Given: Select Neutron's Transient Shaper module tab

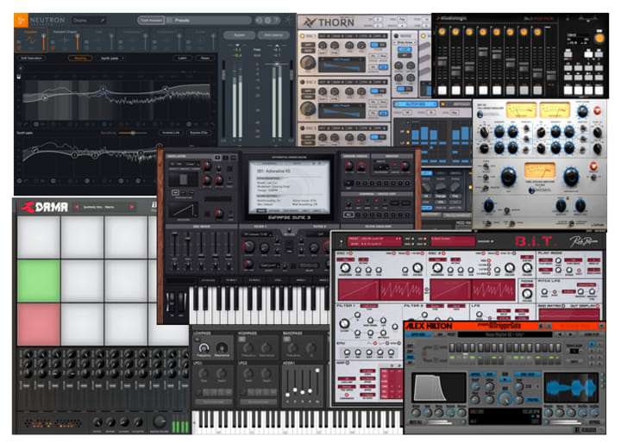Looking at the screenshot, I should tap(66, 40).
